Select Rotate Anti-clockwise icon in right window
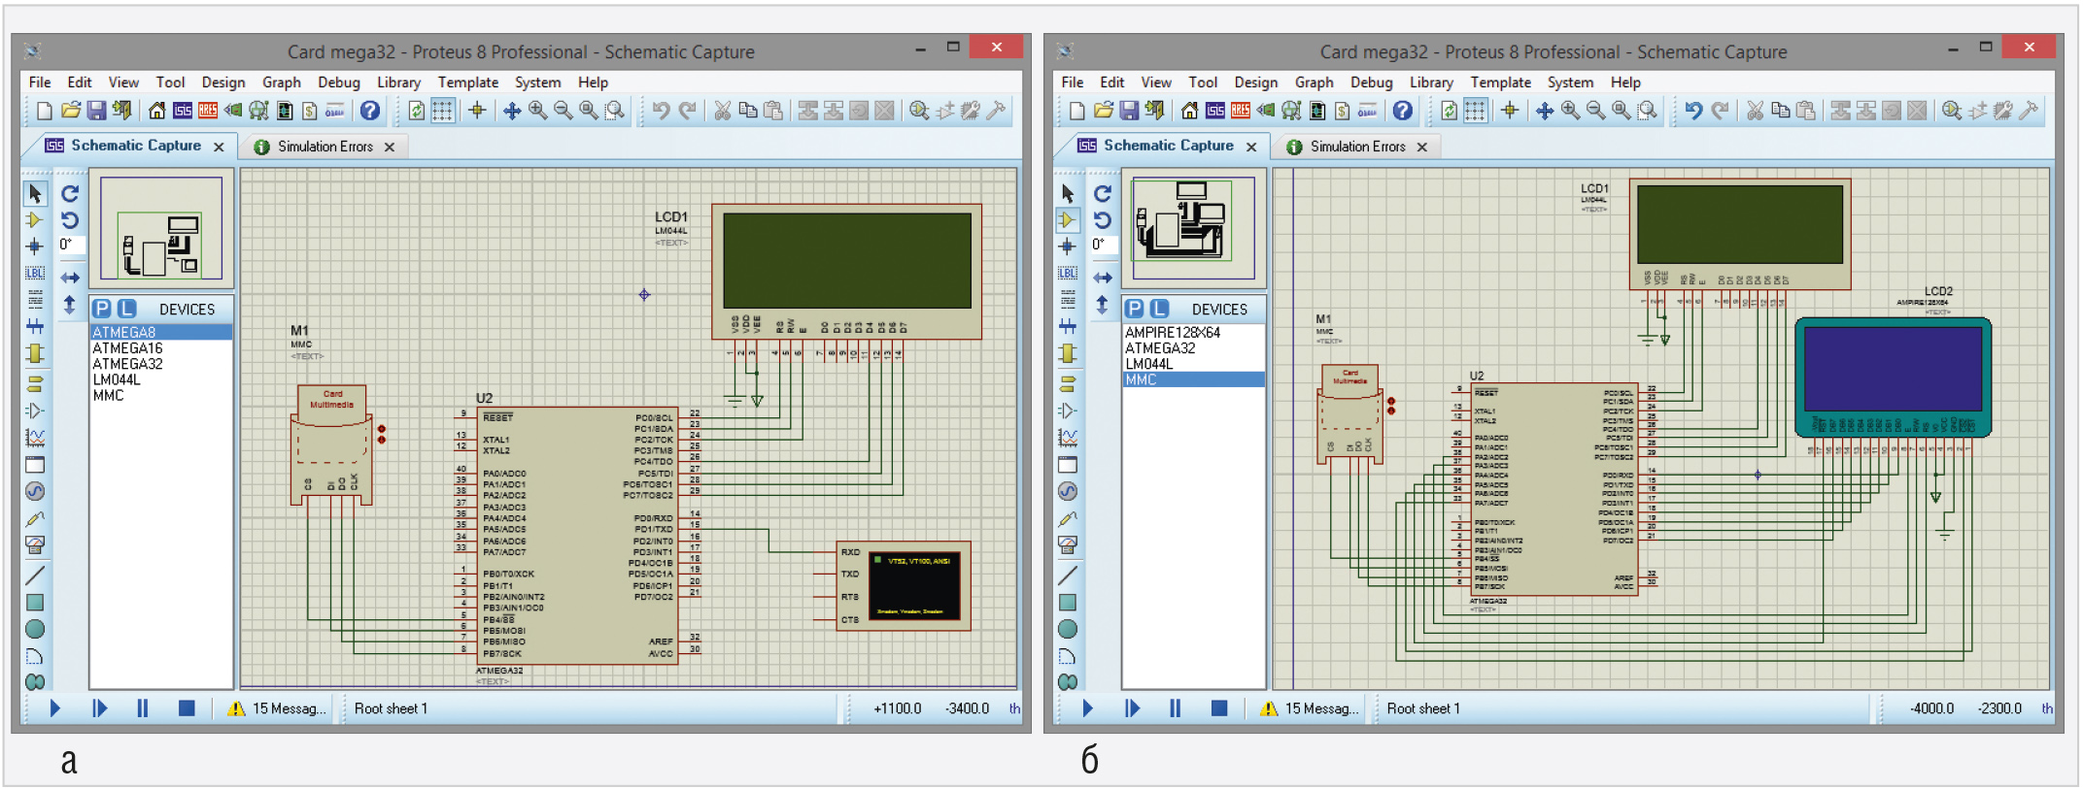This screenshot has height=789, width=2083. pyautogui.click(x=1103, y=220)
